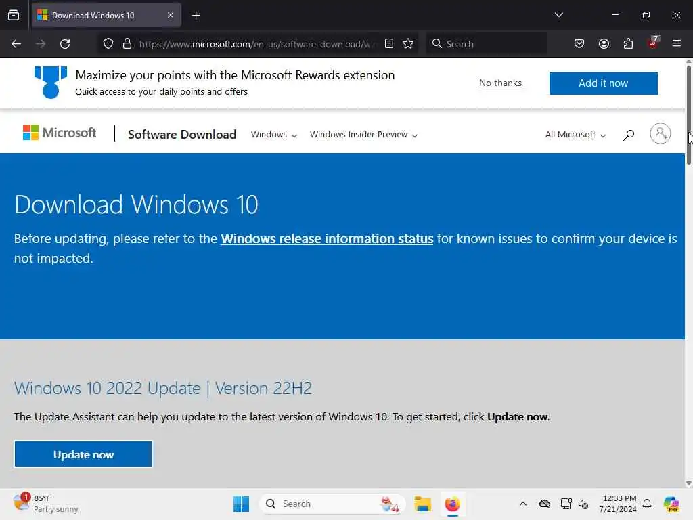
Task: Reload the current page
Action: [x=65, y=44]
